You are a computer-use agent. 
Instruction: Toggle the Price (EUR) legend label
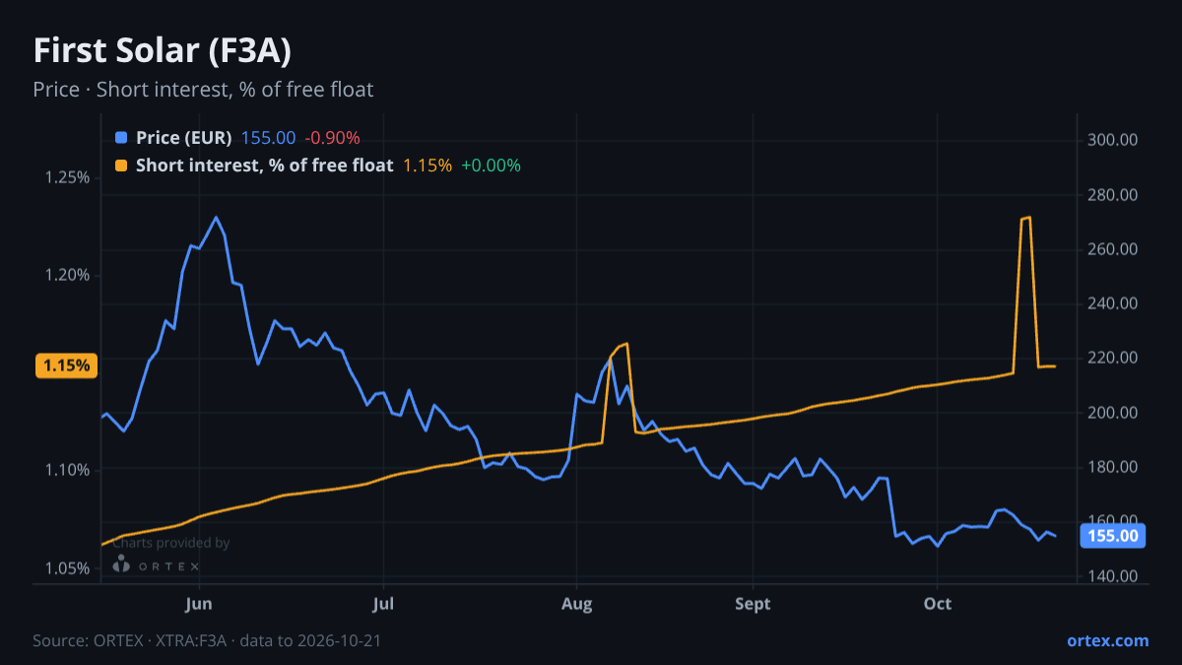point(184,138)
